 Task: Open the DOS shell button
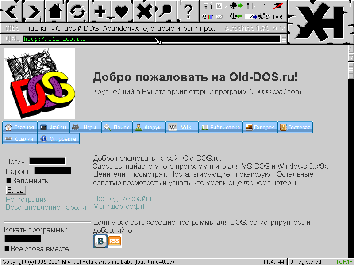(279, 17)
